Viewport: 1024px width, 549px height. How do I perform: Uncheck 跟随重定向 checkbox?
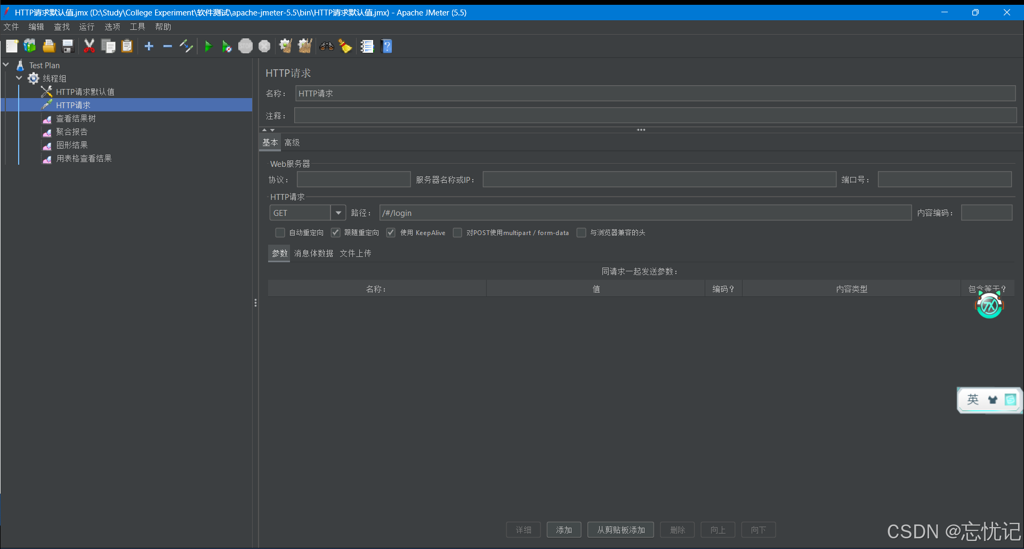pos(335,232)
